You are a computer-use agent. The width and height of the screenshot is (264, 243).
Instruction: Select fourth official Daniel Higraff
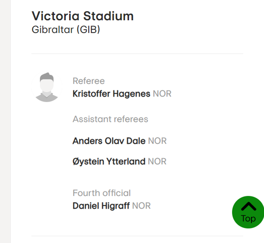[101, 206]
